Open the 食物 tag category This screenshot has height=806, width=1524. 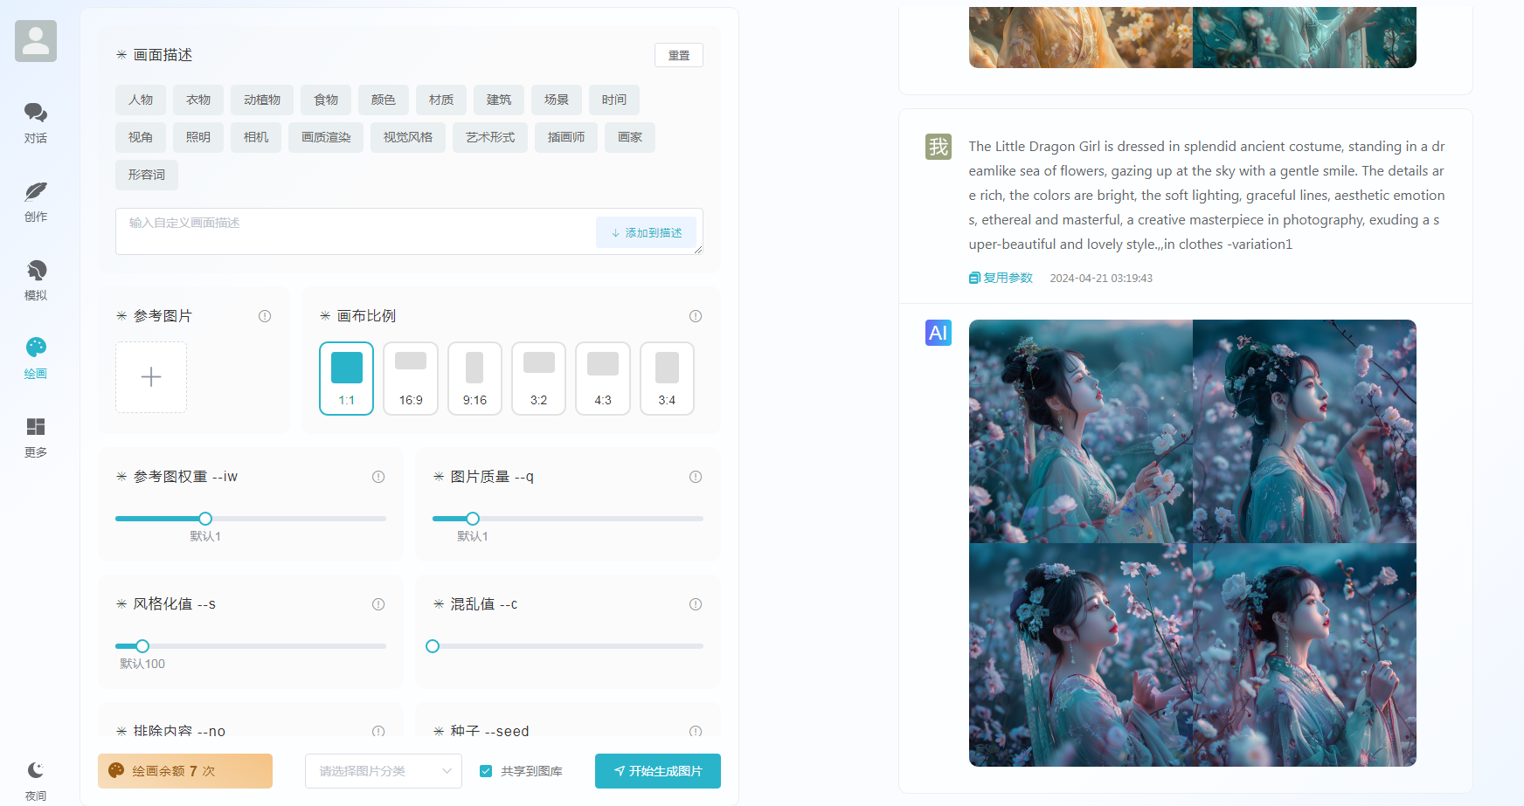[x=326, y=100]
